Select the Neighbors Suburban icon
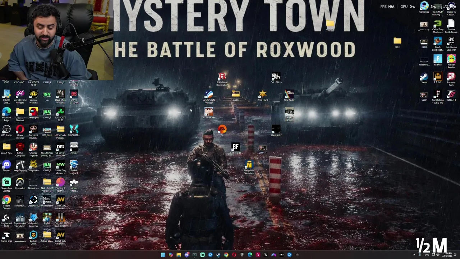 (249, 168)
